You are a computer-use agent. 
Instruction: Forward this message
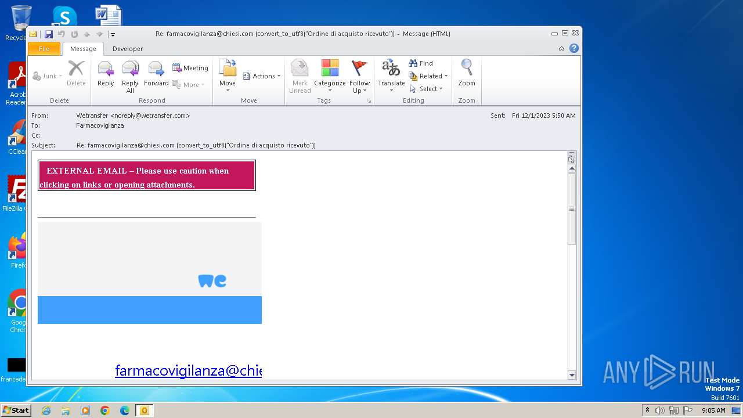click(156, 74)
